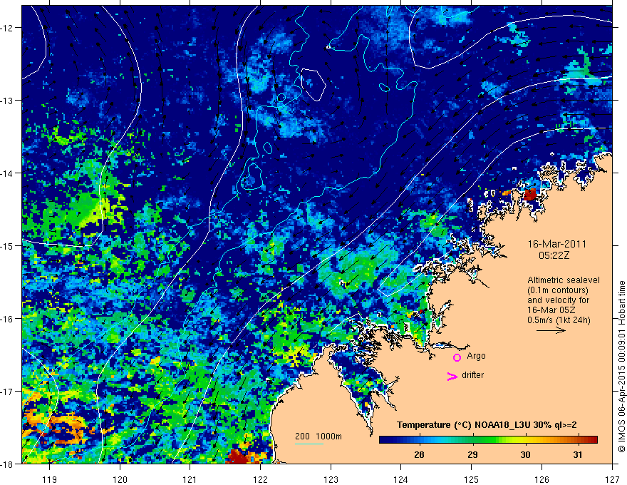
Task: Click the latitude axis label '-18'
Action: (x=7, y=464)
